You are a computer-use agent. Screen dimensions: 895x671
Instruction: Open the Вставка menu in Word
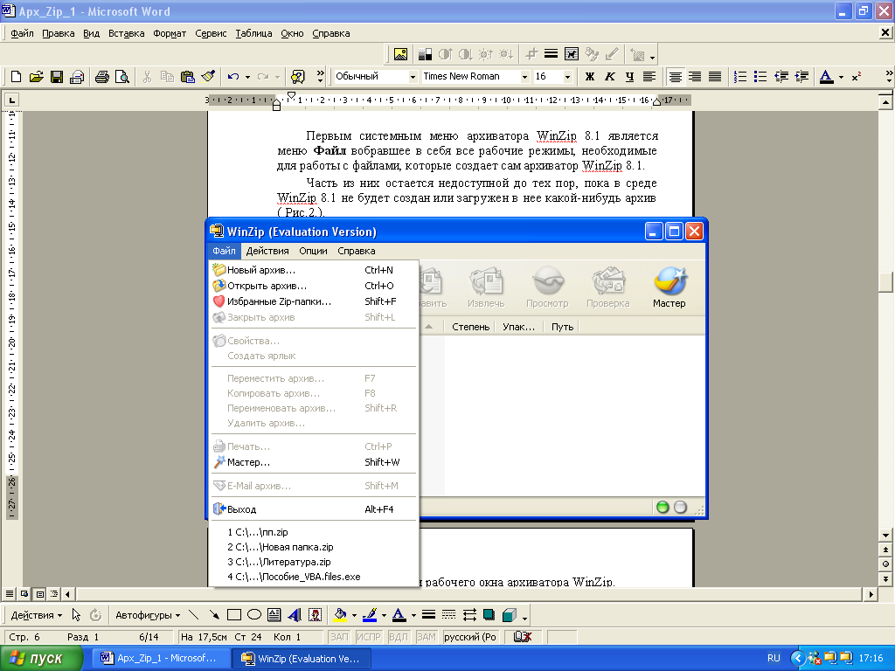tap(126, 34)
